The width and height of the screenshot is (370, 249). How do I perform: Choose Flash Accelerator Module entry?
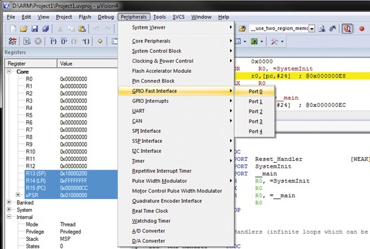pyautogui.click(x=176, y=71)
